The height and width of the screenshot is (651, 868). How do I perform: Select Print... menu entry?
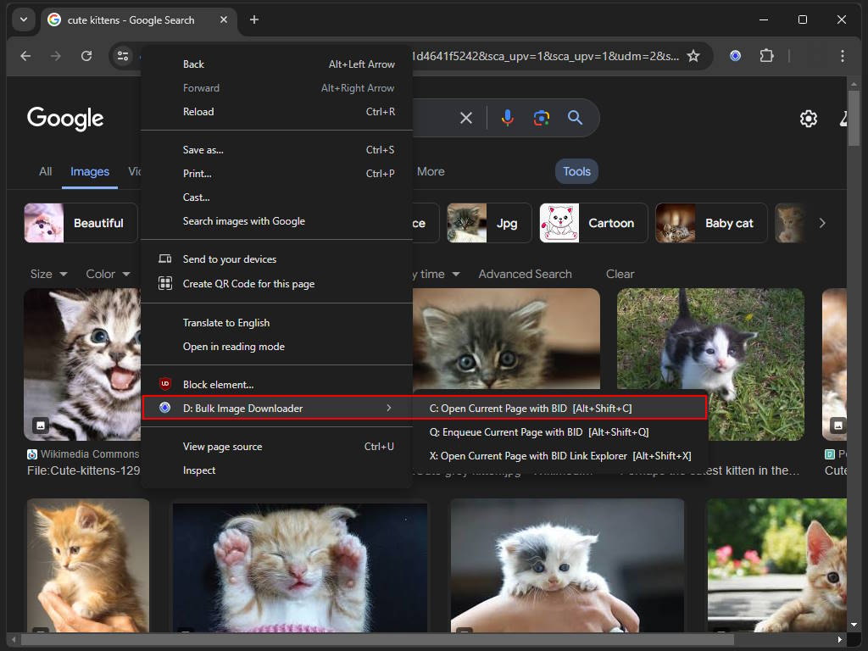[277, 174]
